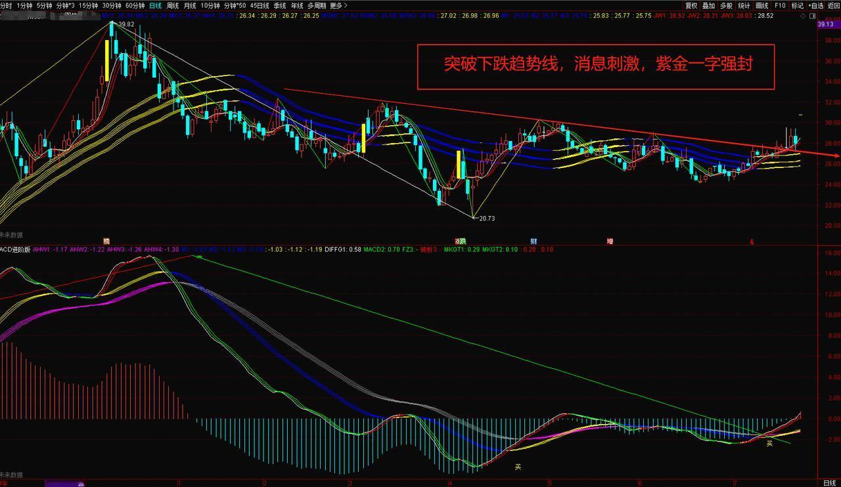Add stock with +自选 button
The height and width of the screenshot is (487, 841).
[x=815, y=5]
